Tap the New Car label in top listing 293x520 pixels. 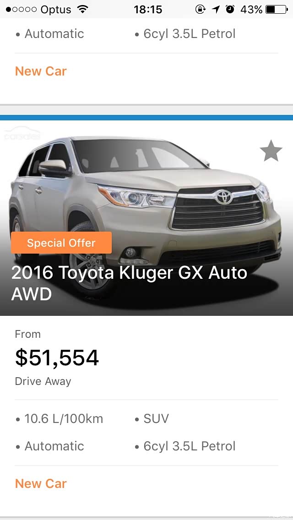[41, 71]
